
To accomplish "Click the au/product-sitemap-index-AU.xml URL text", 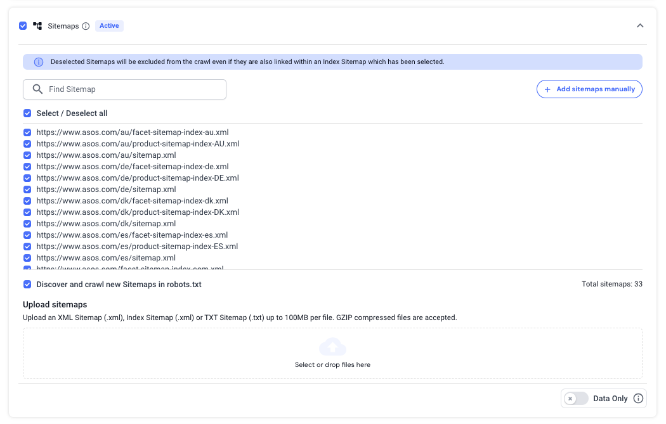I will [138, 144].
